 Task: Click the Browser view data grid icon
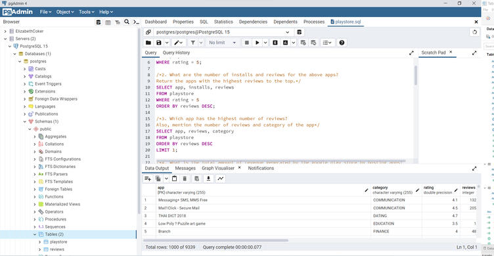click(x=108, y=22)
